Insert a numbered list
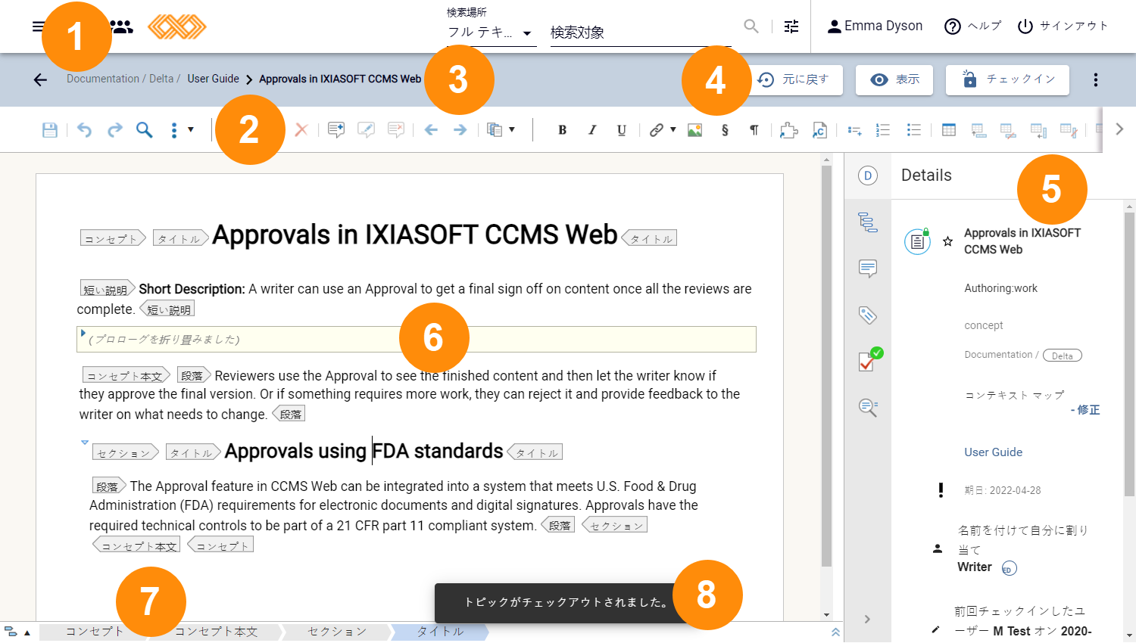The height and width of the screenshot is (643, 1136). [883, 130]
